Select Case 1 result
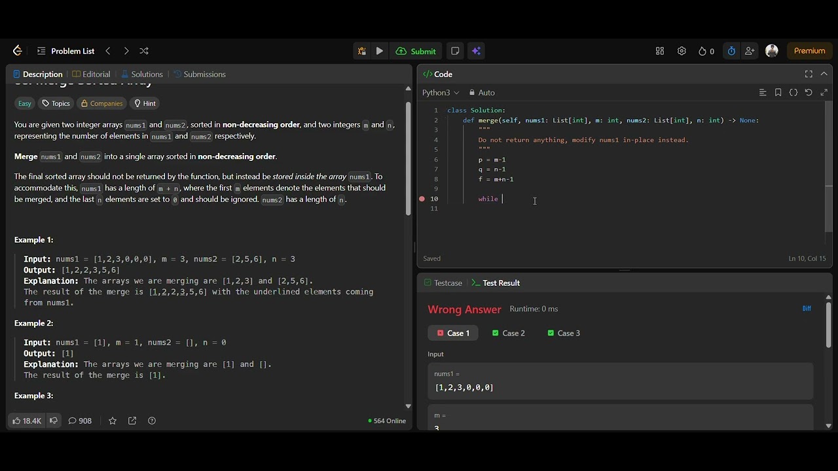 [x=453, y=333]
